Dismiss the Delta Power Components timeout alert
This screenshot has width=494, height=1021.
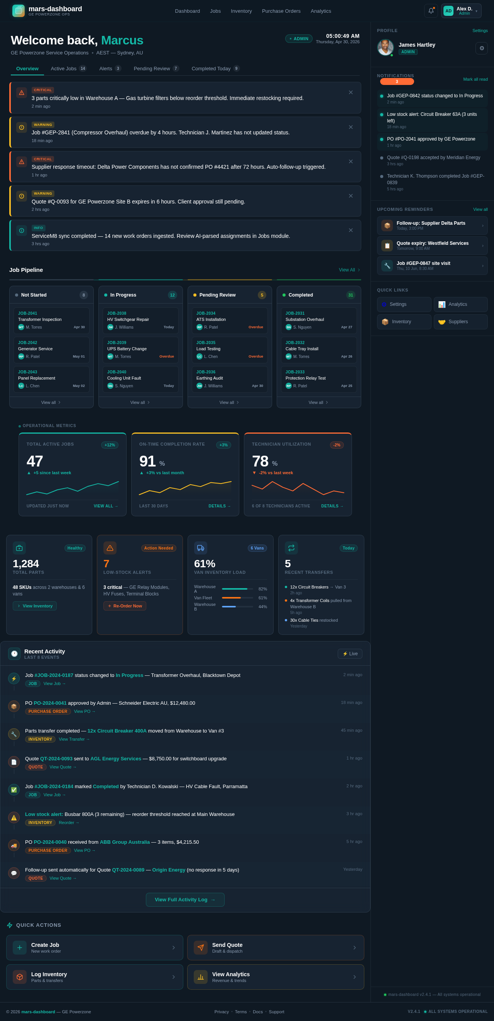point(350,161)
